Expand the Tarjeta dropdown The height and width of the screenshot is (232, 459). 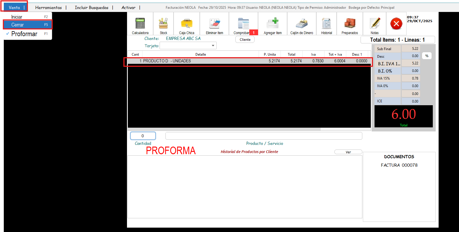(x=213, y=46)
